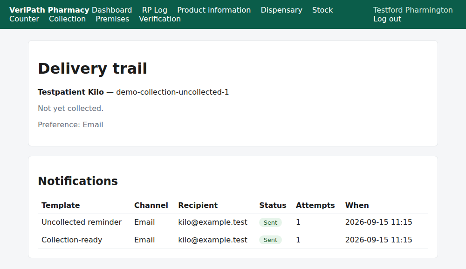The height and width of the screenshot is (269, 466).
Task: Select the demo-collection-uncollected-1 reference text
Action: [x=172, y=92]
